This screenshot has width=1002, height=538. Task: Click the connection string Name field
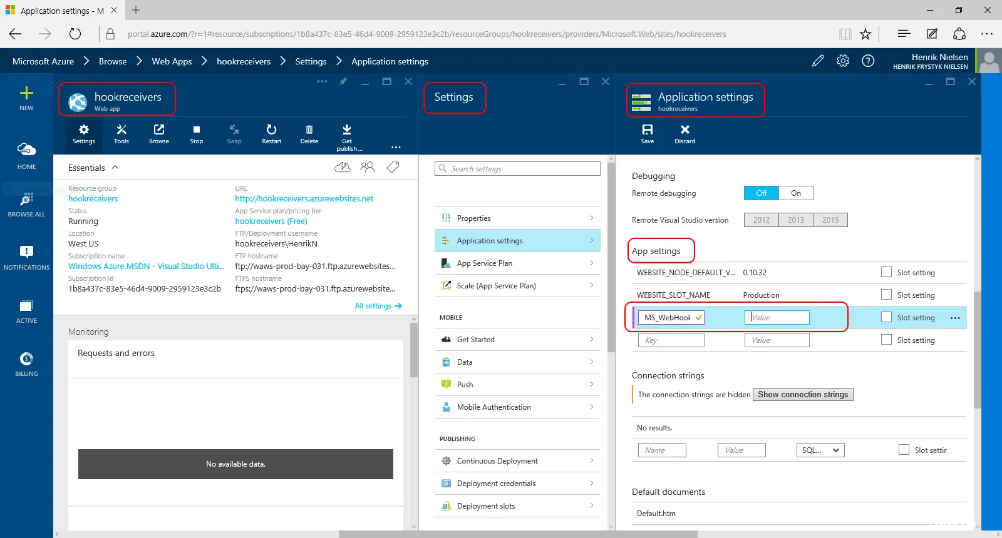click(662, 450)
